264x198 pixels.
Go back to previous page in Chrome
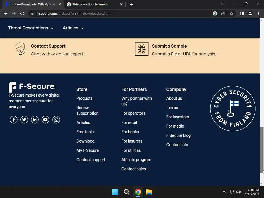coord(6,13)
